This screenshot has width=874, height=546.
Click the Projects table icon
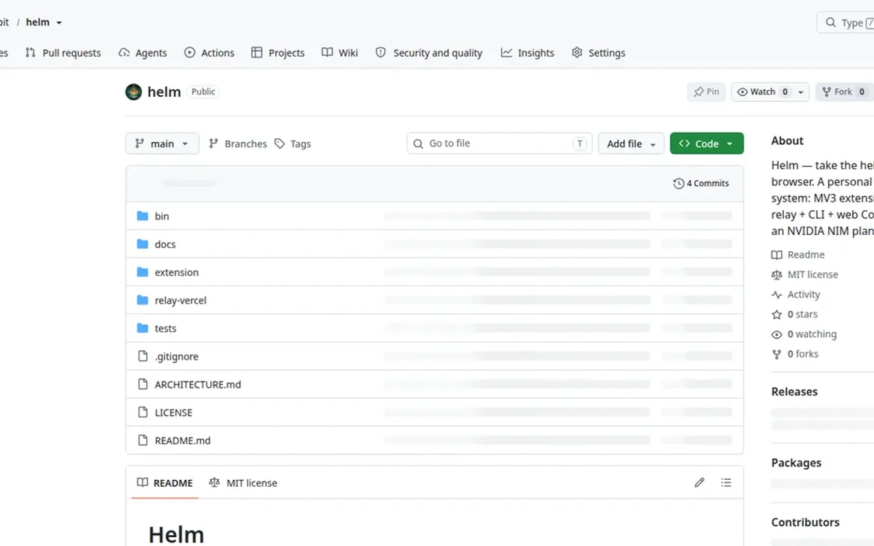(x=257, y=53)
